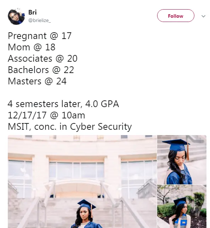Click the 'Associates @ 20' text

point(43,59)
